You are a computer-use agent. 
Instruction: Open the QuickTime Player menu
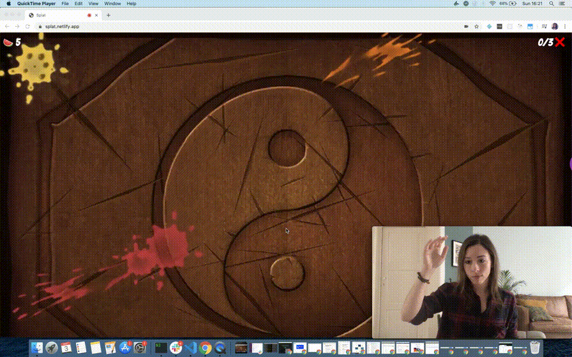pyautogui.click(x=36, y=4)
